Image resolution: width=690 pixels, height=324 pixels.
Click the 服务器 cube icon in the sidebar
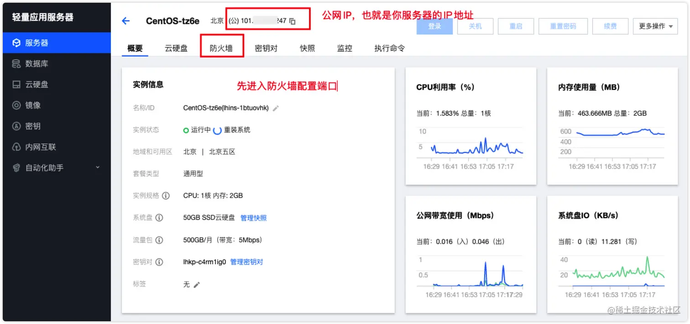click(16, 43)
